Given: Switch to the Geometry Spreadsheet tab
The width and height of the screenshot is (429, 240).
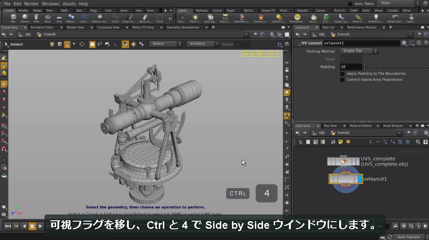Looking at the screenshot, I should tap(183, 27).
